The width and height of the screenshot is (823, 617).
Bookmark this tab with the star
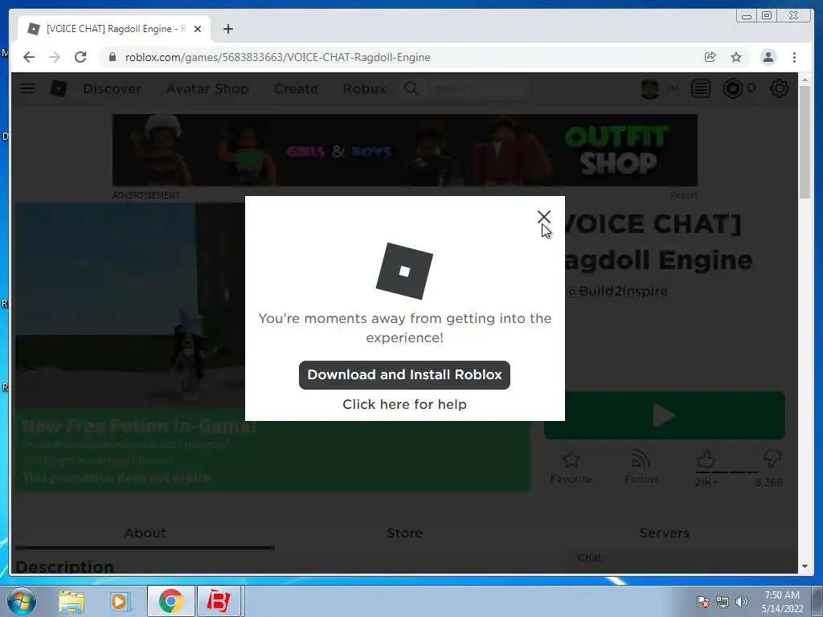coord(736,57)
